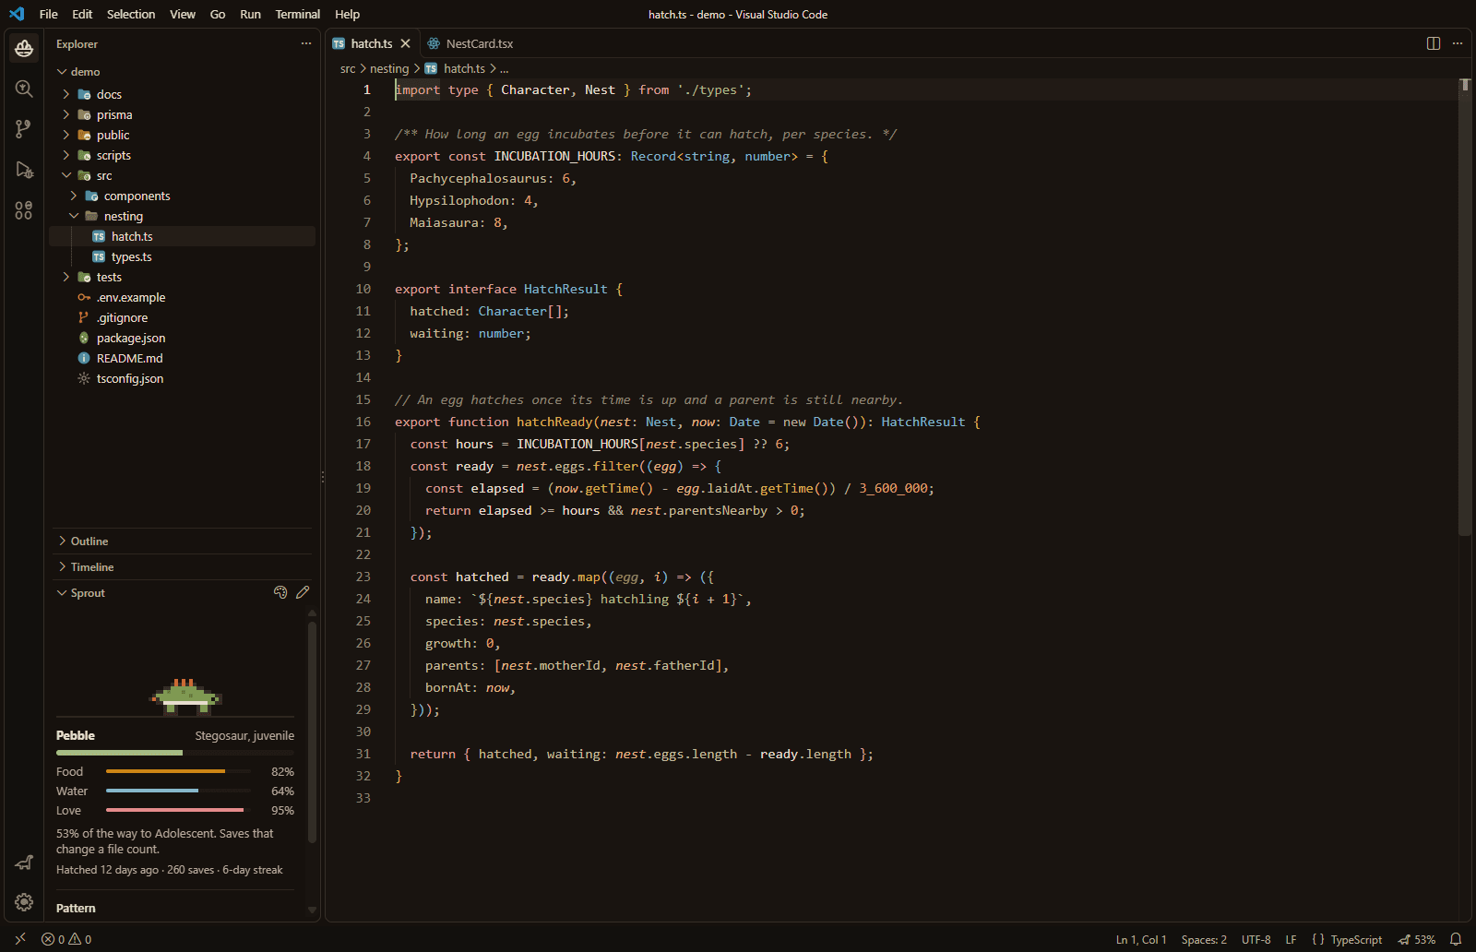Viewport: 1476px width, 952px height.
Task: Click the package.json file icon
Action: click(84, 338)
